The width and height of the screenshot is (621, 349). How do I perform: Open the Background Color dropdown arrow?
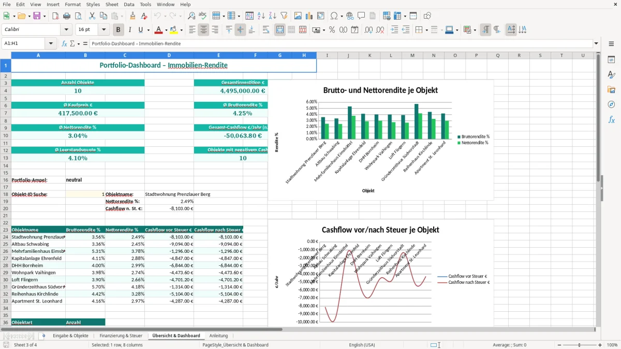[x=181, y=30]
